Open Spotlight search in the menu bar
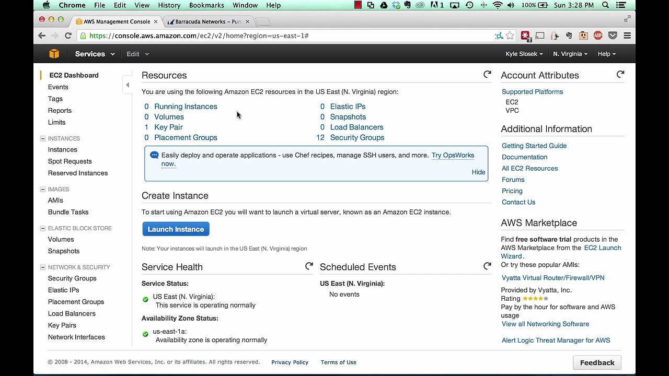The width and height of the screenshot is (669, 376). (606, 5)
